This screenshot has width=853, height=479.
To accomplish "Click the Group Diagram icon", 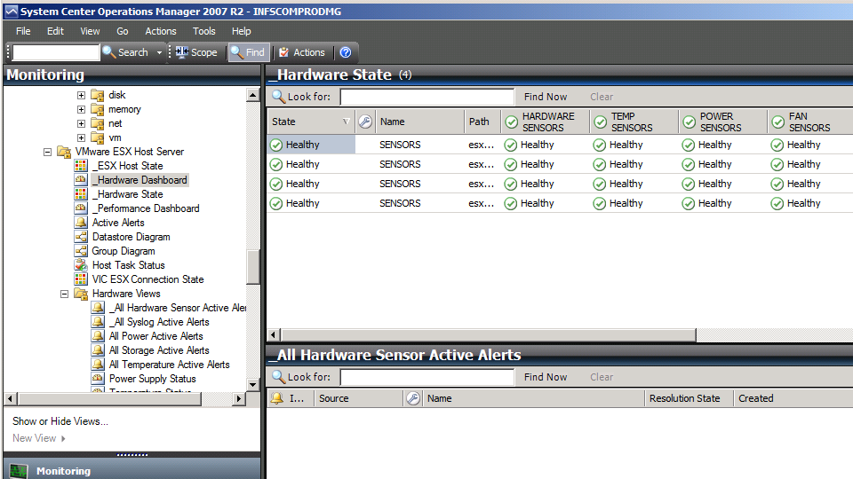I will (x=81, y=251).
